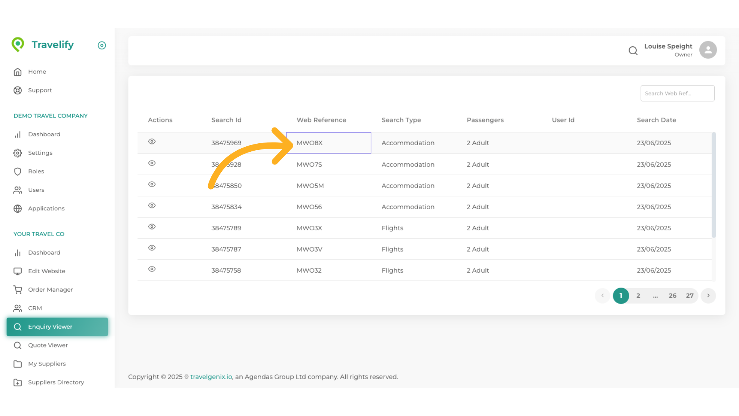Open the Applications section
739x416 pixels.
pyautogui.click(x=46, y=208)
